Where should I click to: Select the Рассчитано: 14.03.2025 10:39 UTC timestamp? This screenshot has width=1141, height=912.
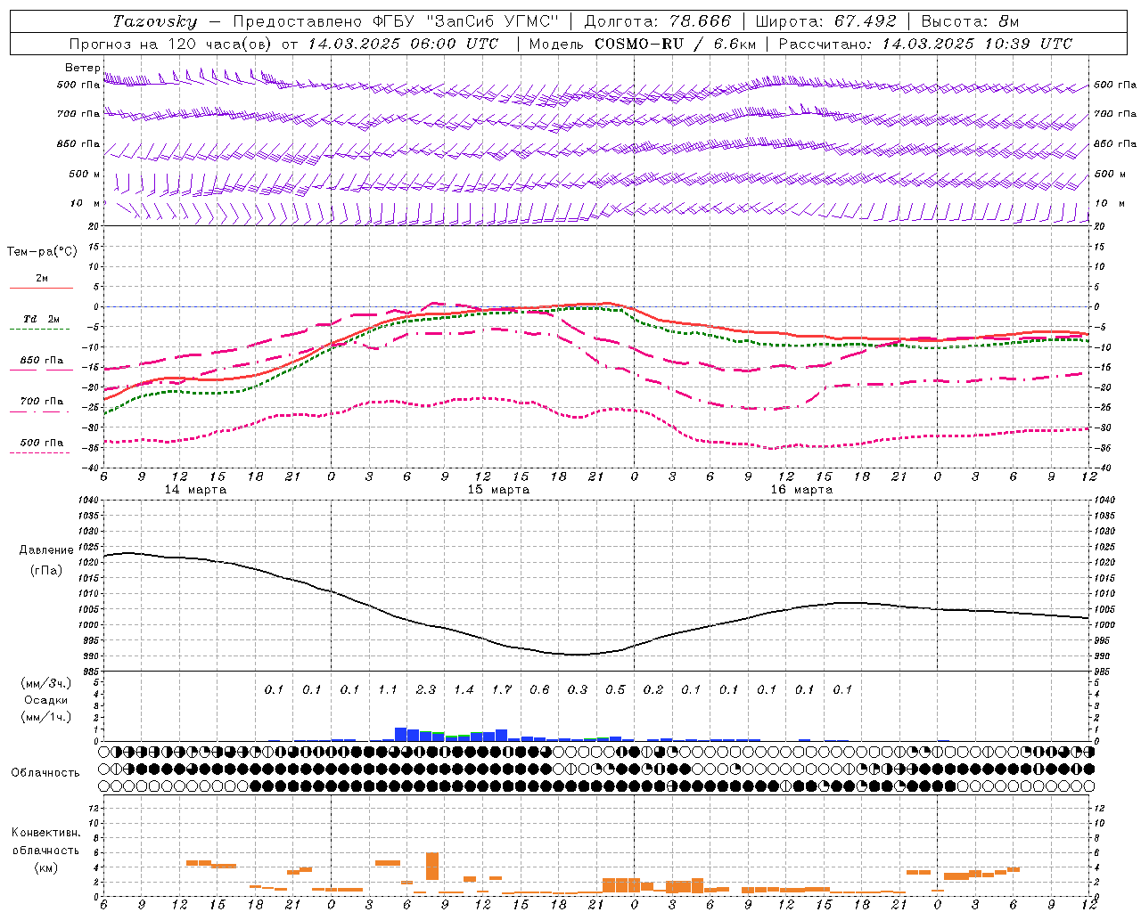925,44
